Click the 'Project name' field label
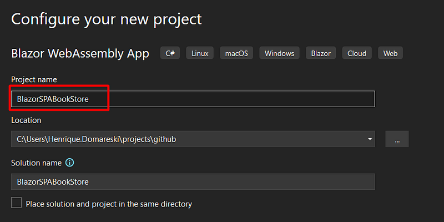444x222 pixels. (x=34, y=80)
